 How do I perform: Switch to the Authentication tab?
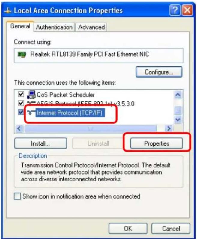pos(54,27)
